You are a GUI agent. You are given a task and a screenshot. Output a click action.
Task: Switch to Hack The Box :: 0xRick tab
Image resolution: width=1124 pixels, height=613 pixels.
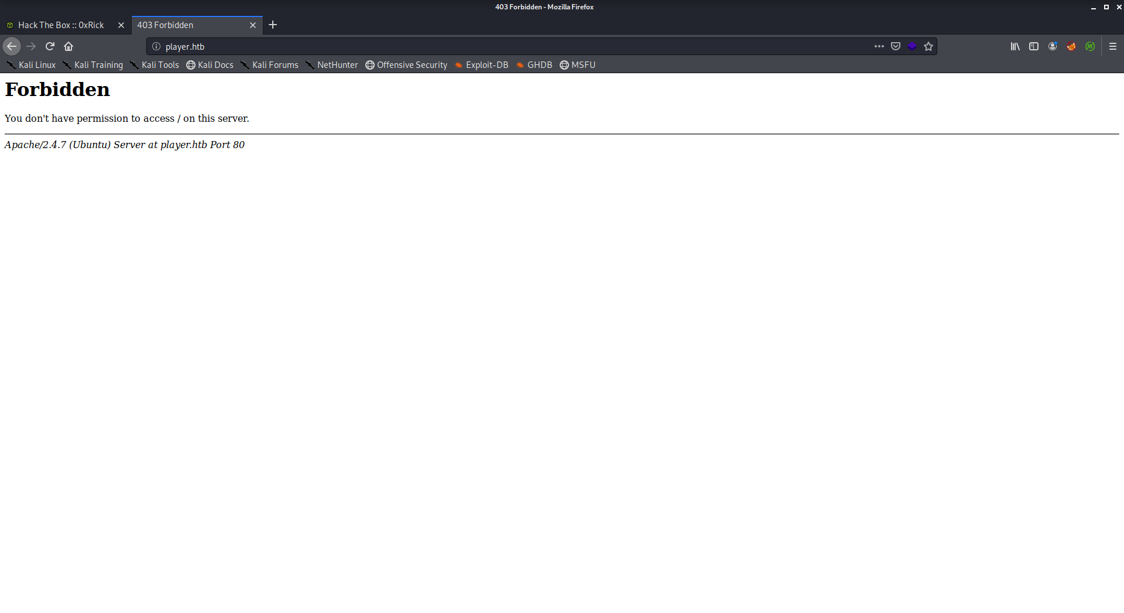point(61,25)
